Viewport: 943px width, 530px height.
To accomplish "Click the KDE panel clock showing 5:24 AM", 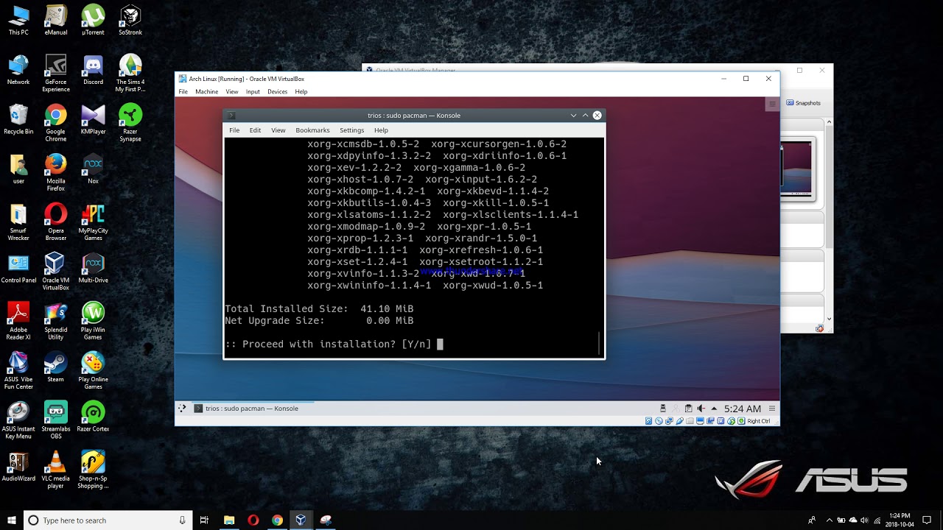I will click(743, 409).
